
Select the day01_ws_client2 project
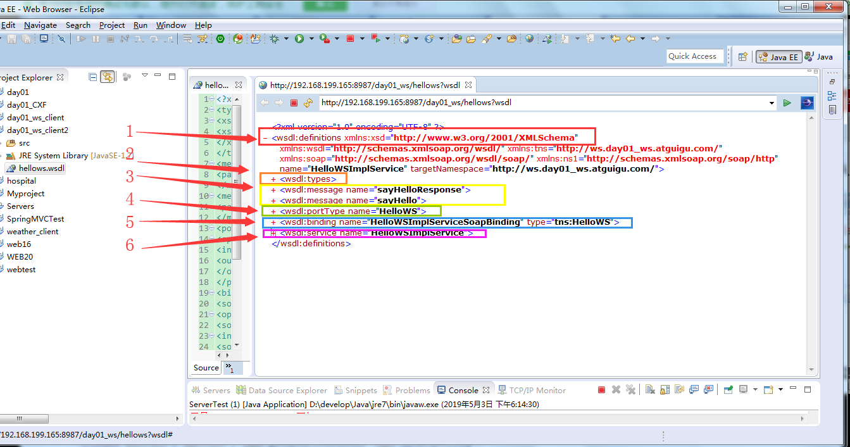37,130
